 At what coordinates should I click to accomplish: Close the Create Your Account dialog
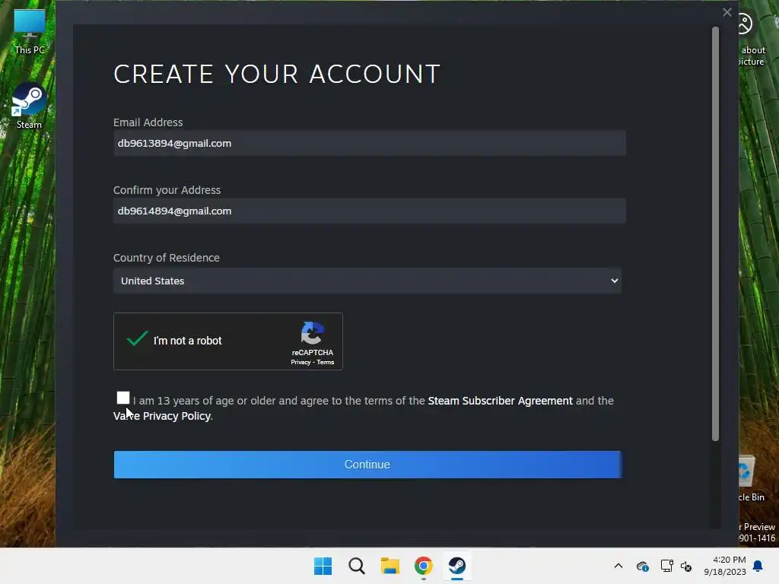727,12
